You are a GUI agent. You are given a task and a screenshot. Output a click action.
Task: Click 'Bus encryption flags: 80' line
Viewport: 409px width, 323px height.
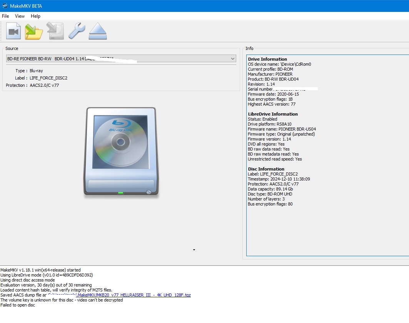pos(270,204)
